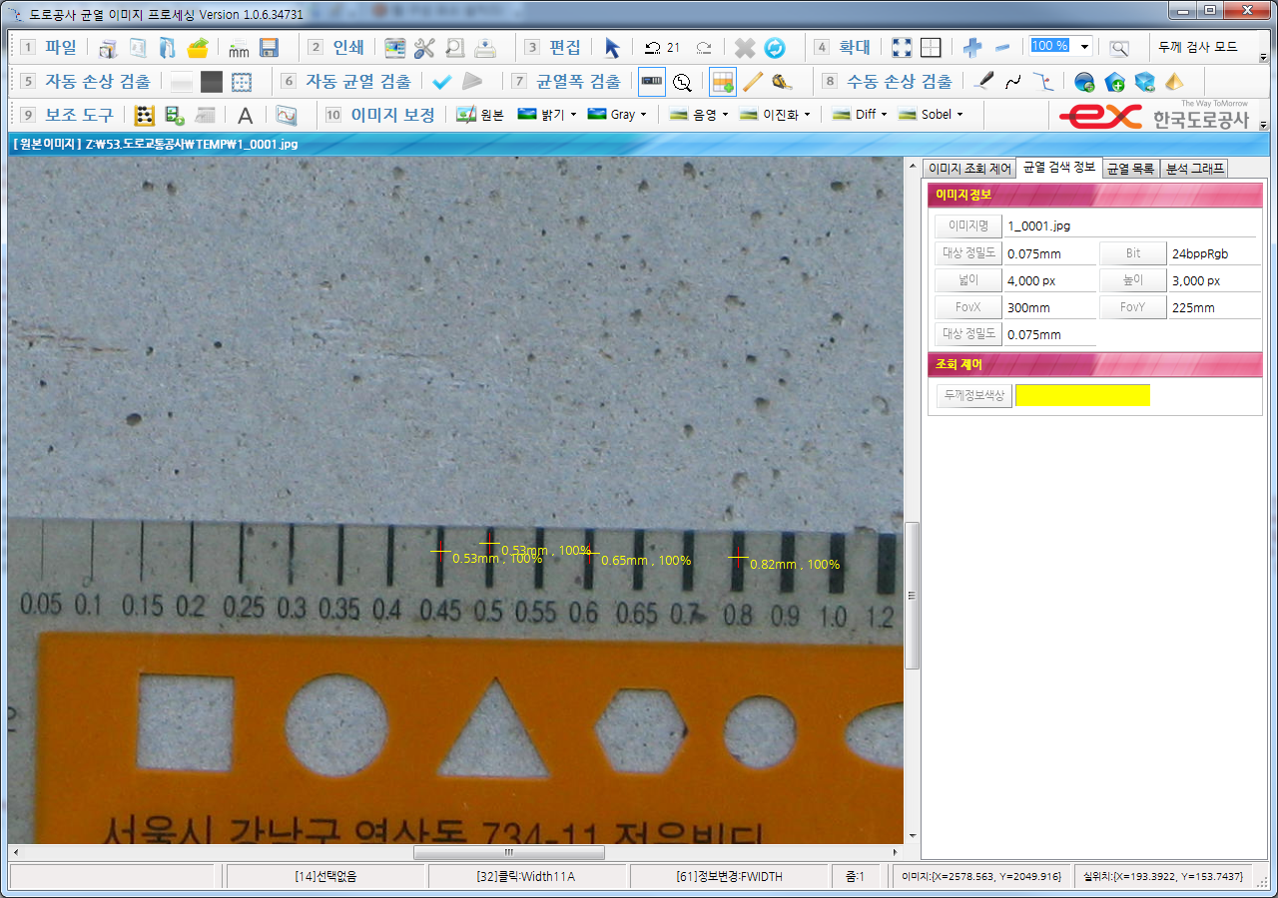Click the 두께 검사 모드 toolbar item
This screenshot has width=1278, height=898.
[x=1198, y=47]
